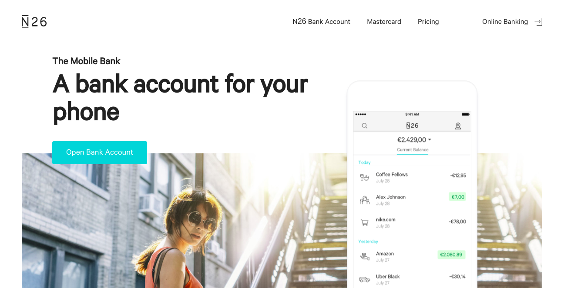Click the N26 logo in header
This screenshot has height=288, width=564.
pos(34,22)
